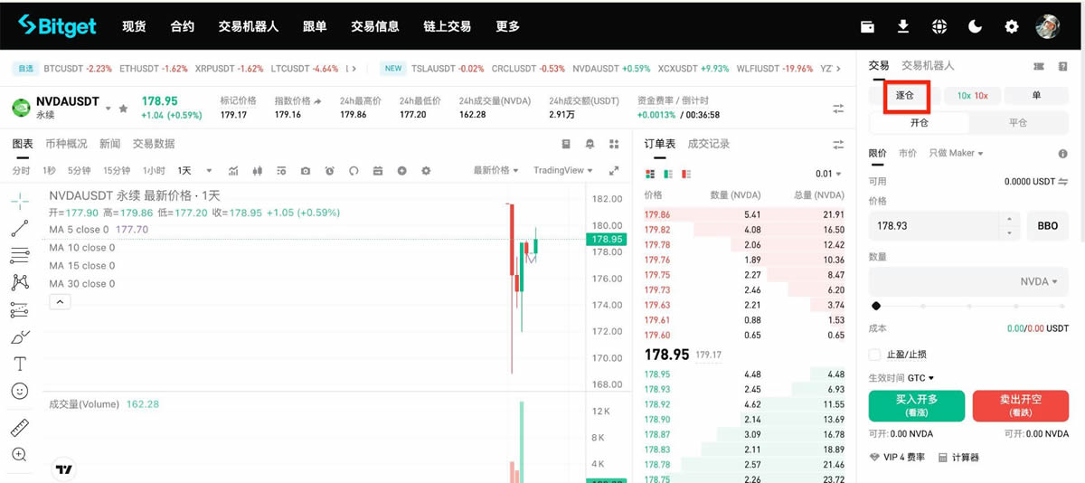Click the quantity percentage slider handle
Image resolution: width=1085 pixels, height=483 pixels.
(875, 306)
